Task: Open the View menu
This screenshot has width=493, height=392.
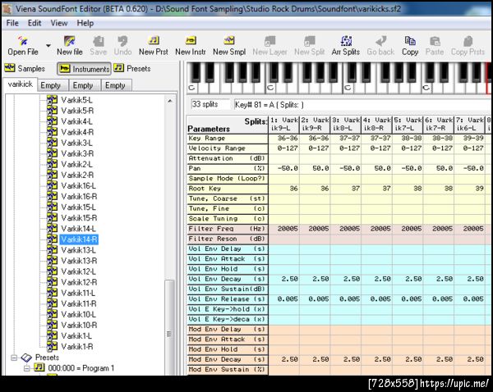Action: (59, 23)
